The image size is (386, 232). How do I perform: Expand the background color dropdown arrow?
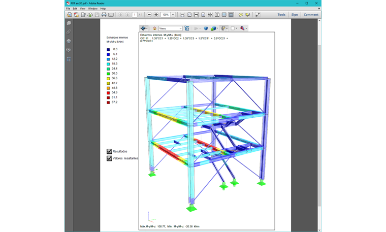pos(237,28)
